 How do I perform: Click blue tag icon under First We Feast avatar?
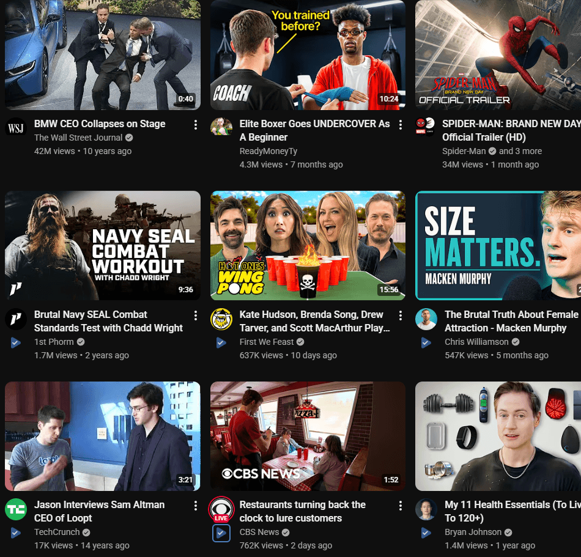point(221,342)
